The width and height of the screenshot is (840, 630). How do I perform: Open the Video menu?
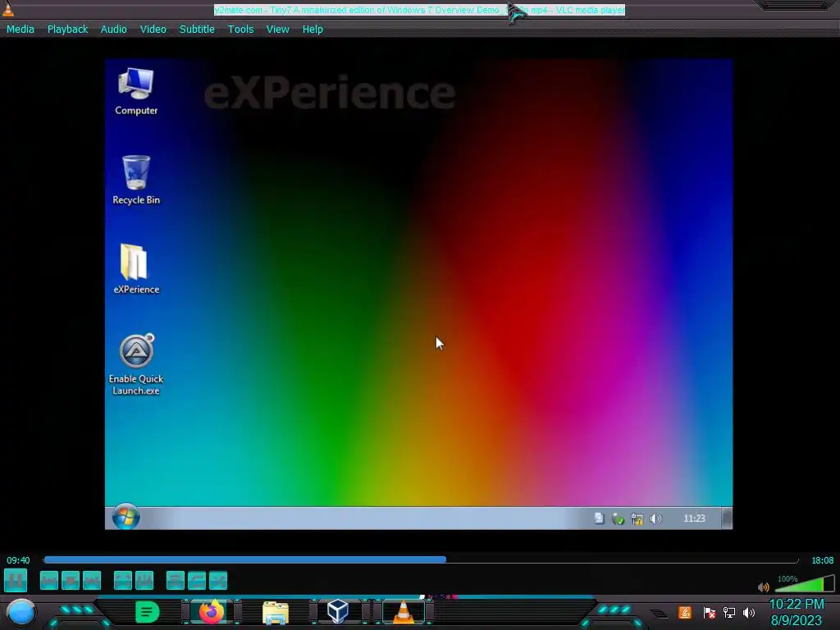(x=153, y=30)
